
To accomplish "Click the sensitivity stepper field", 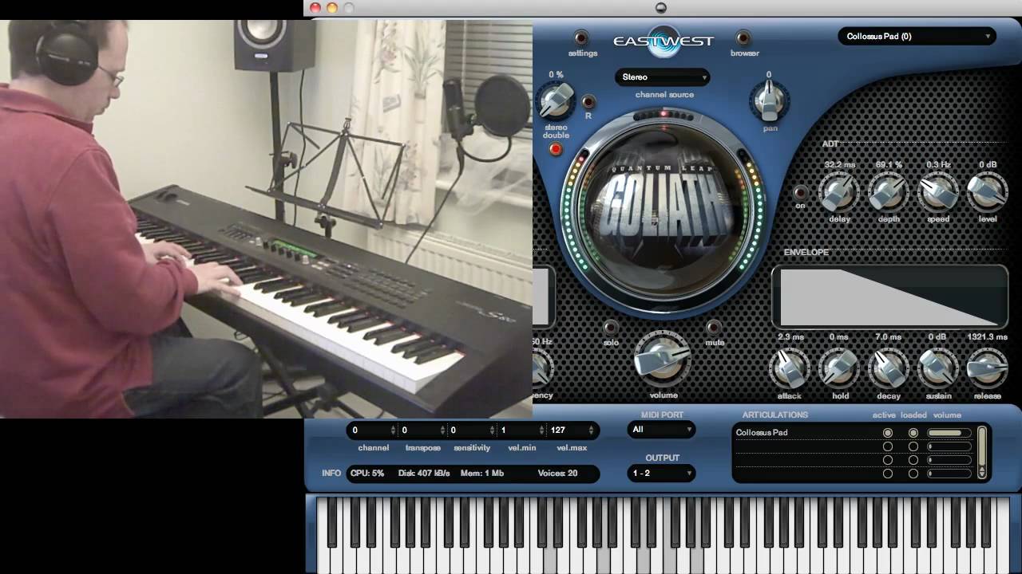I will 472,430.
